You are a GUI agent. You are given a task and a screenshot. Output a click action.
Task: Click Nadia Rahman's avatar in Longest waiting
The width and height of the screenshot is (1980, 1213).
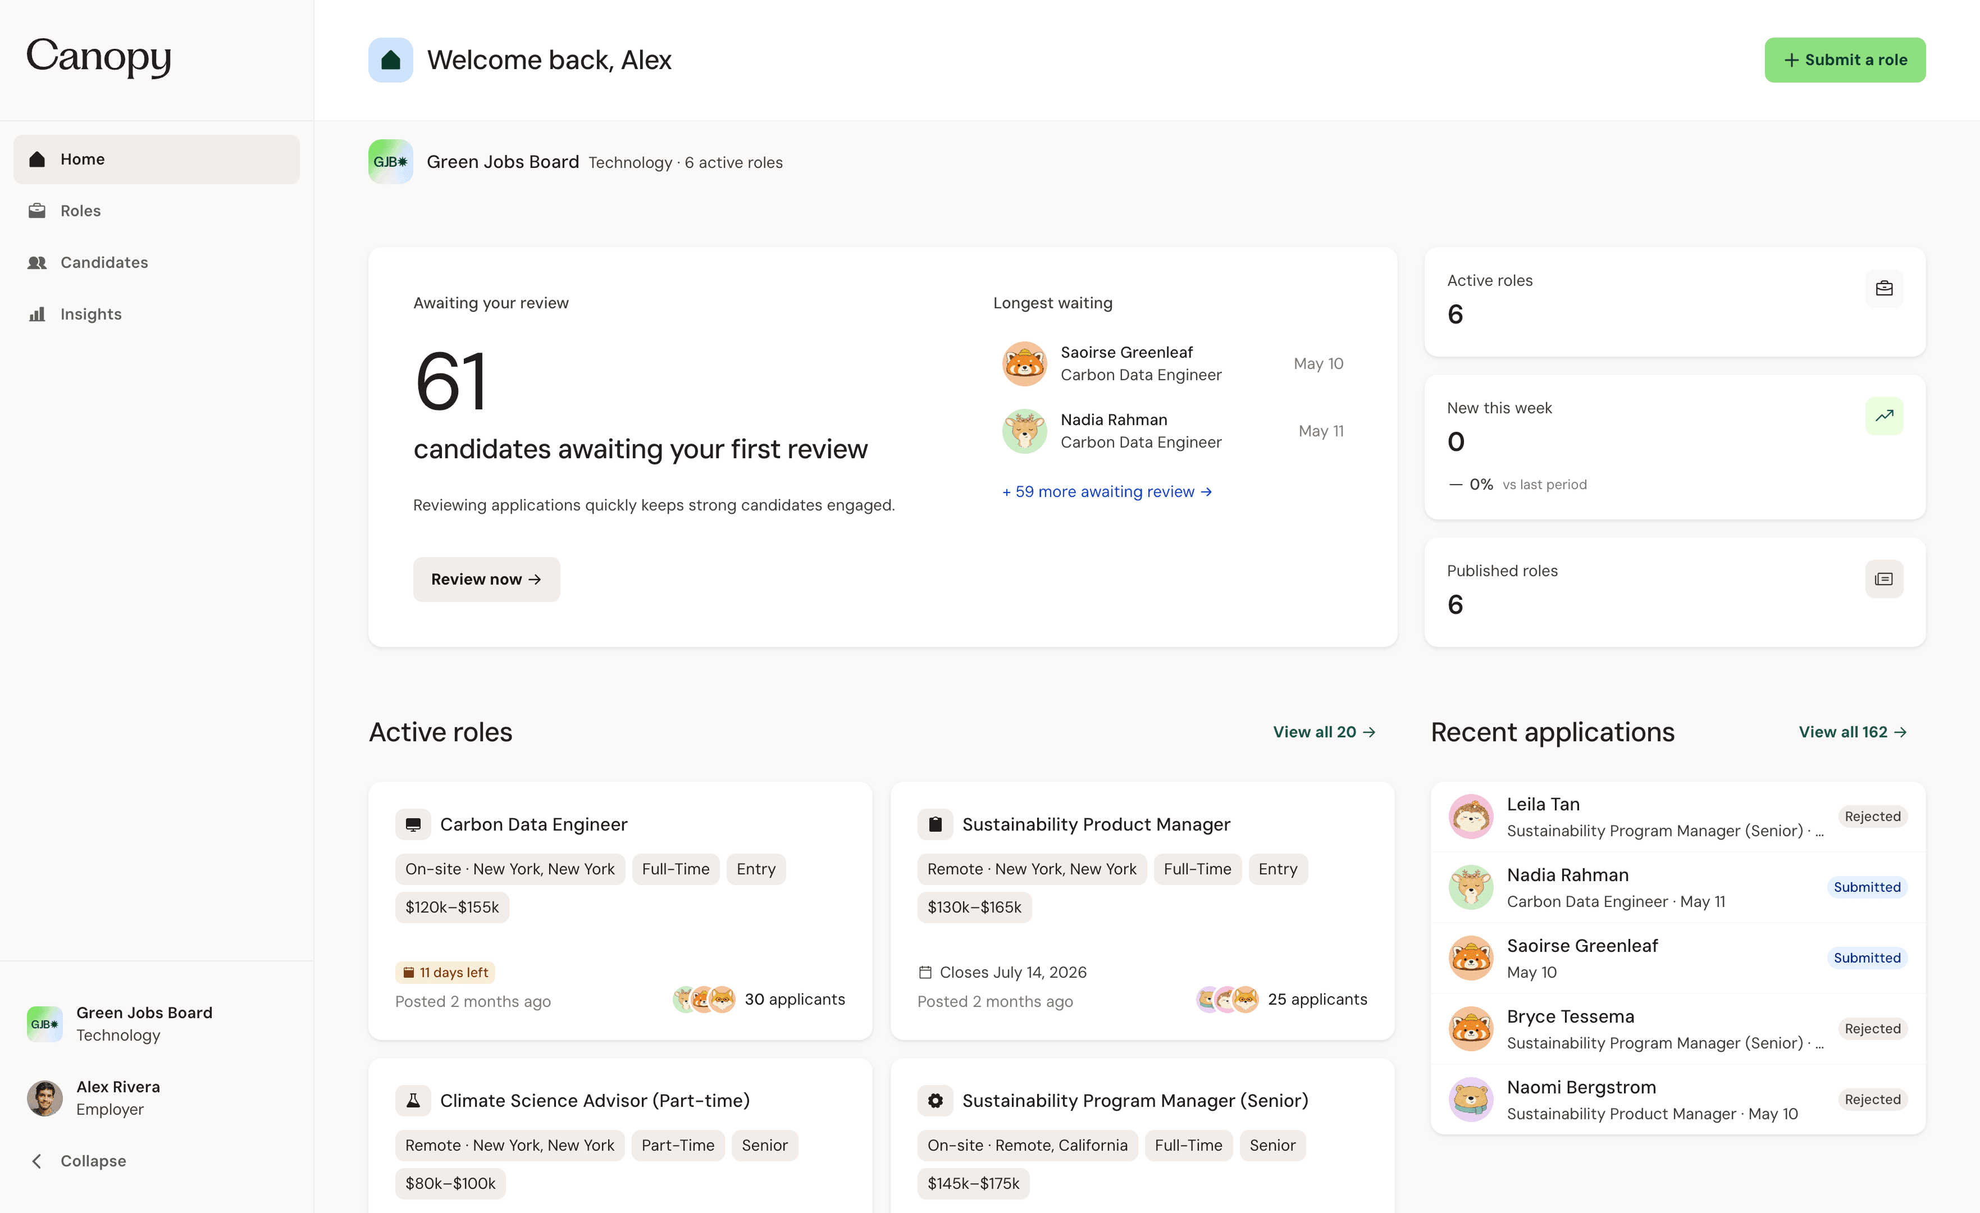tap(1024, 431)
